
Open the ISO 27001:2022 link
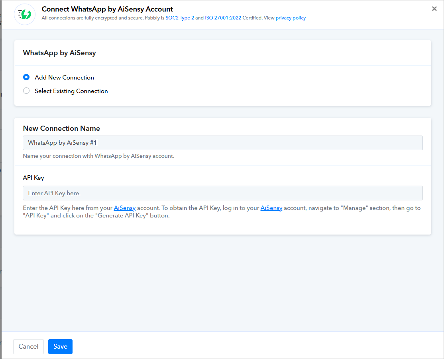tap(223, 18)
